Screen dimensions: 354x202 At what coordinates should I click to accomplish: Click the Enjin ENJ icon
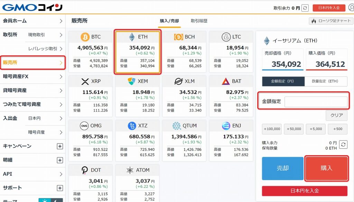pos(226,126)
